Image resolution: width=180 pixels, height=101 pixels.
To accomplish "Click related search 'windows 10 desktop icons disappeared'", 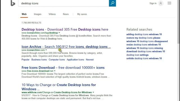I will [x=147, y=41].
